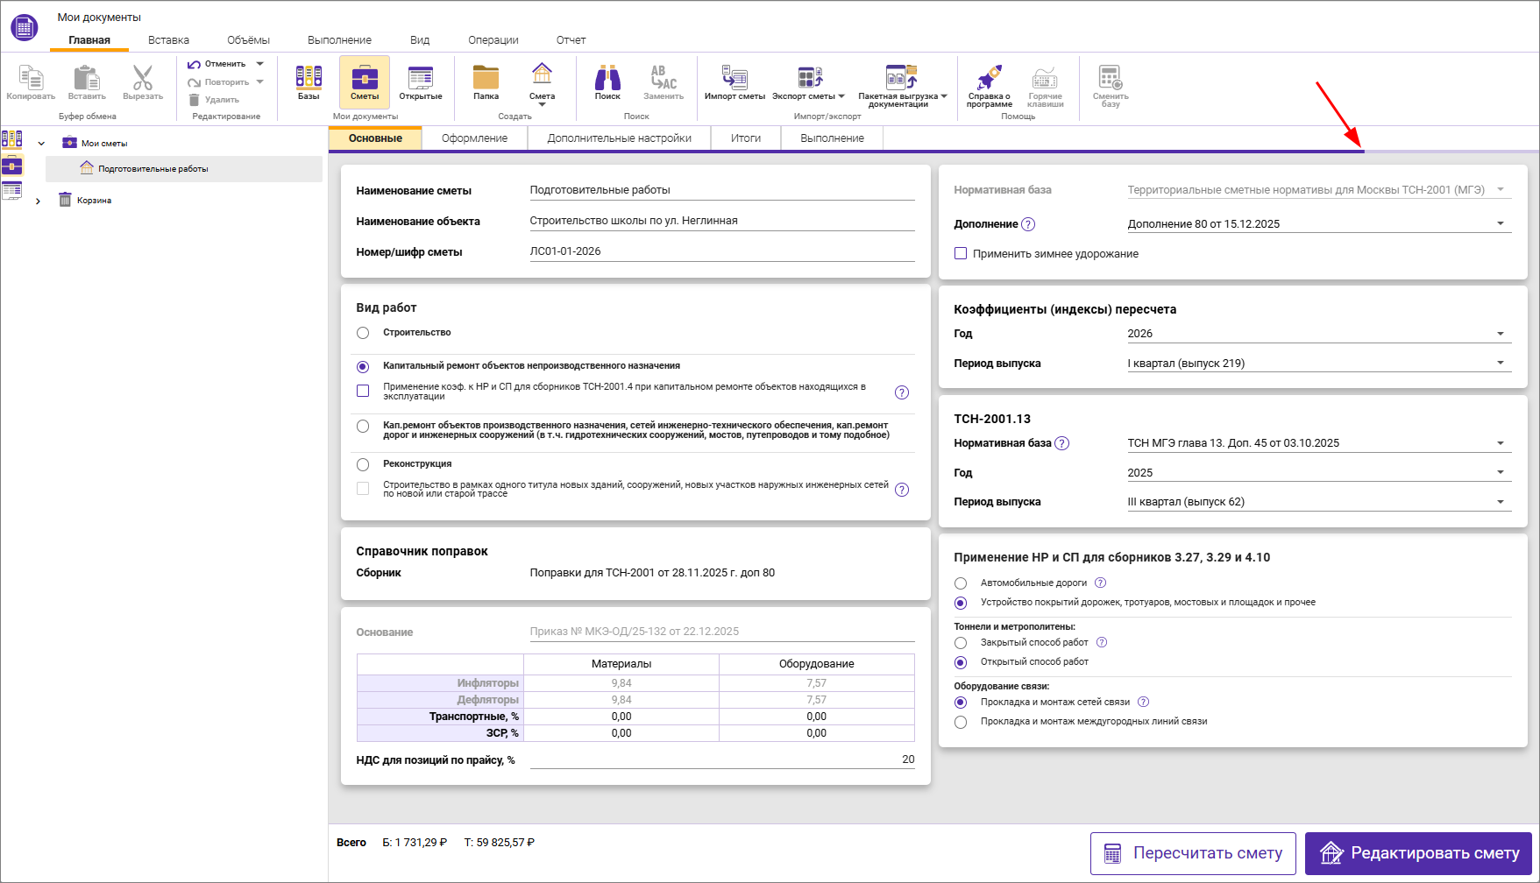Open the Поиск binoculars tool
Image resolution: width=1540 pixels, height=883 pixels.
tap(607, 81)
